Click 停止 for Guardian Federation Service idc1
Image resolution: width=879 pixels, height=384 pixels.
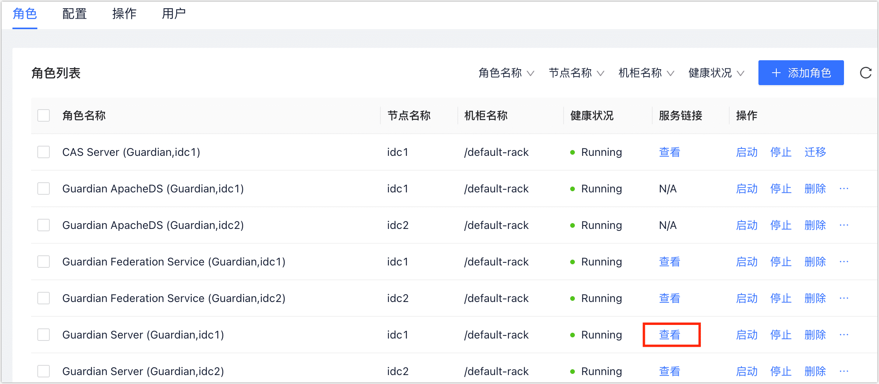point(781,262)
